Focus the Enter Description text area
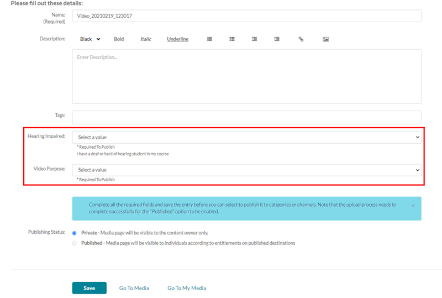This screenshot has width=442, height=298. click(x=246, y=76)
